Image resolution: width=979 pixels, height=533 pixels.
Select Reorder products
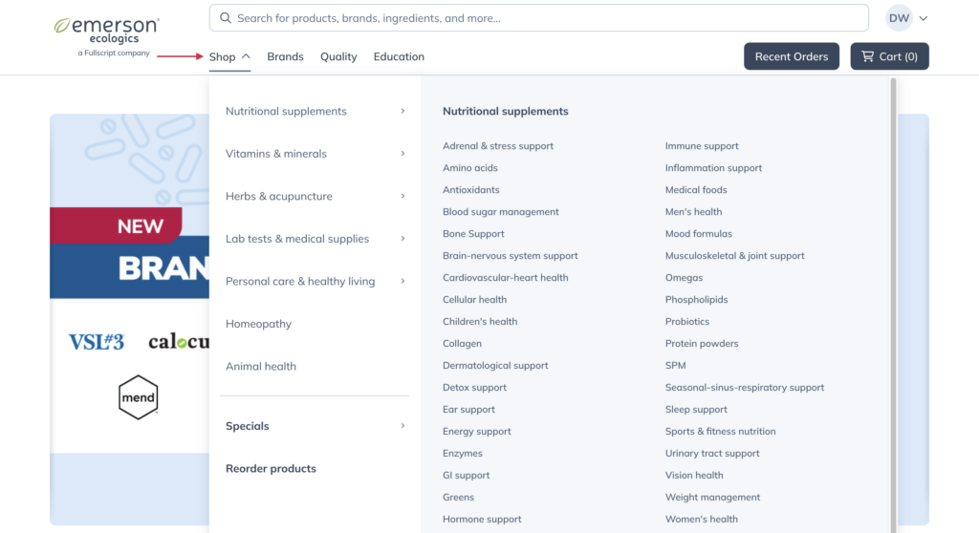271,469
